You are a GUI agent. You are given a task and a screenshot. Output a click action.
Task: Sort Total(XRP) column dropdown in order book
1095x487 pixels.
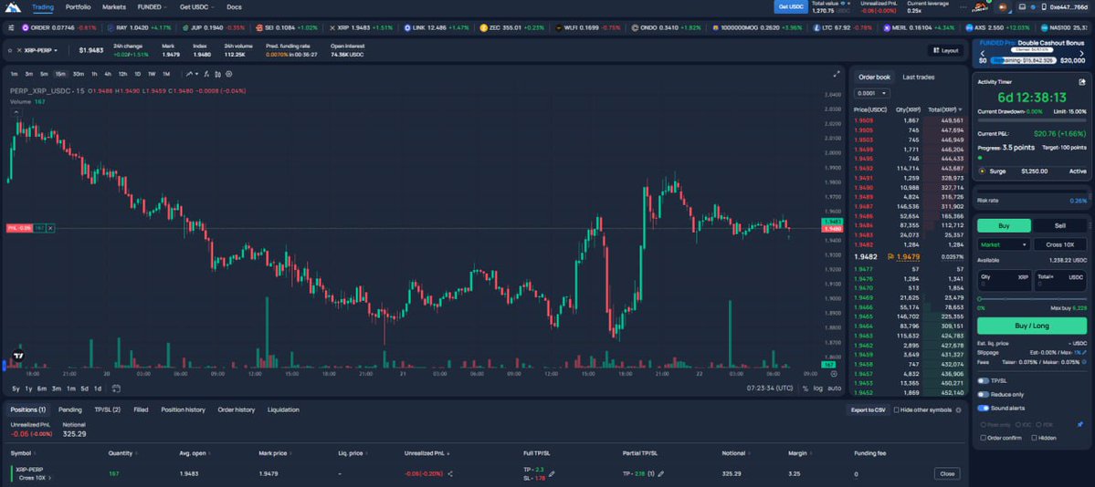point(945,109)
